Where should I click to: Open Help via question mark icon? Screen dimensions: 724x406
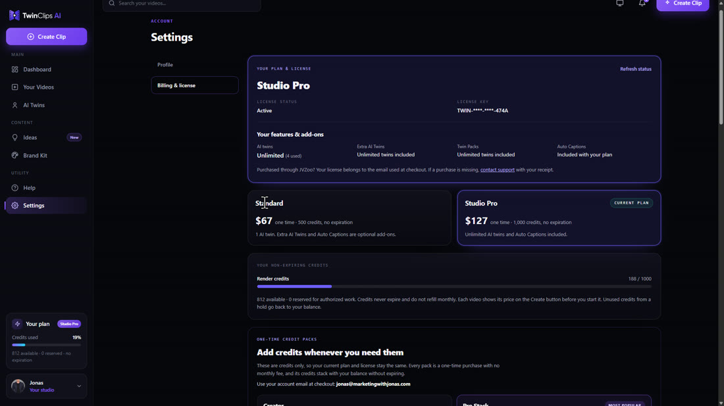click(x=14, y=188)
